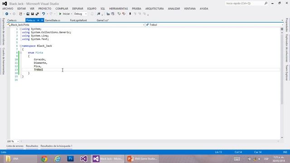
Task: Switch to the GameState.cs tab
Action: point(53,20)
